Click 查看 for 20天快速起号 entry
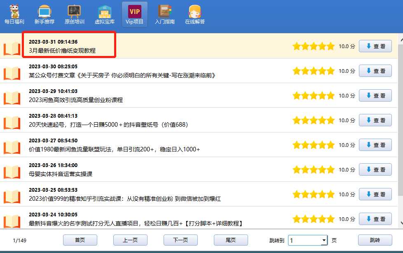 375,120
